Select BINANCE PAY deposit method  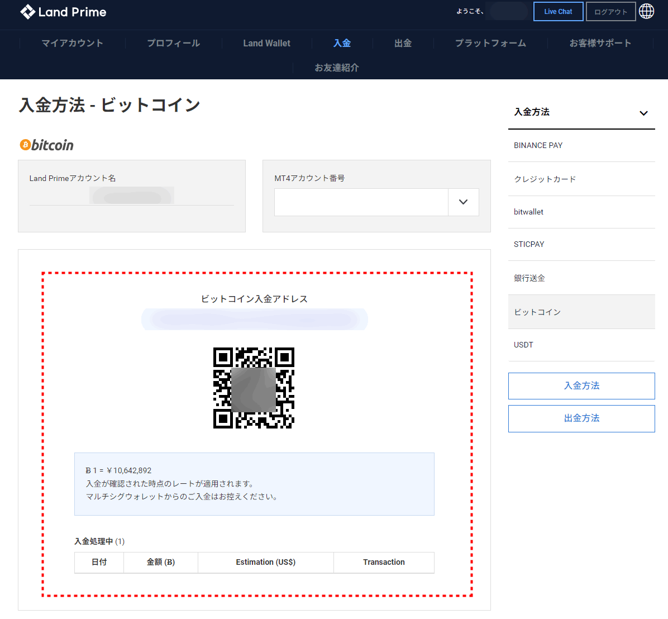pyautogui.click(x=581, y=145)
